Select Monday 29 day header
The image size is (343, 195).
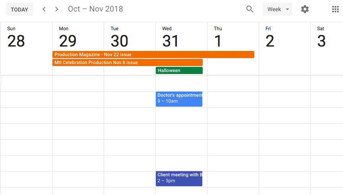[x=68, y=37]
